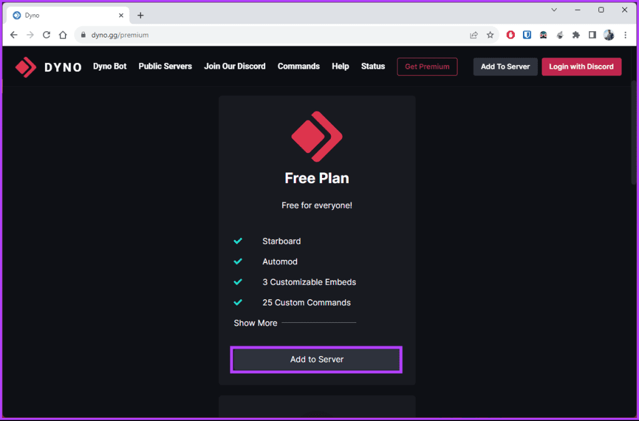Open the AdBlock extension icon
Image resolution: width=639 pixels, height=421 pixels.
tap(510, 36)
